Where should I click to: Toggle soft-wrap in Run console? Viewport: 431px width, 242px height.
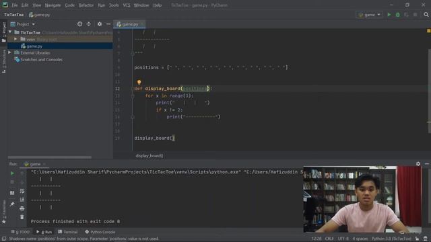(22, 191)
